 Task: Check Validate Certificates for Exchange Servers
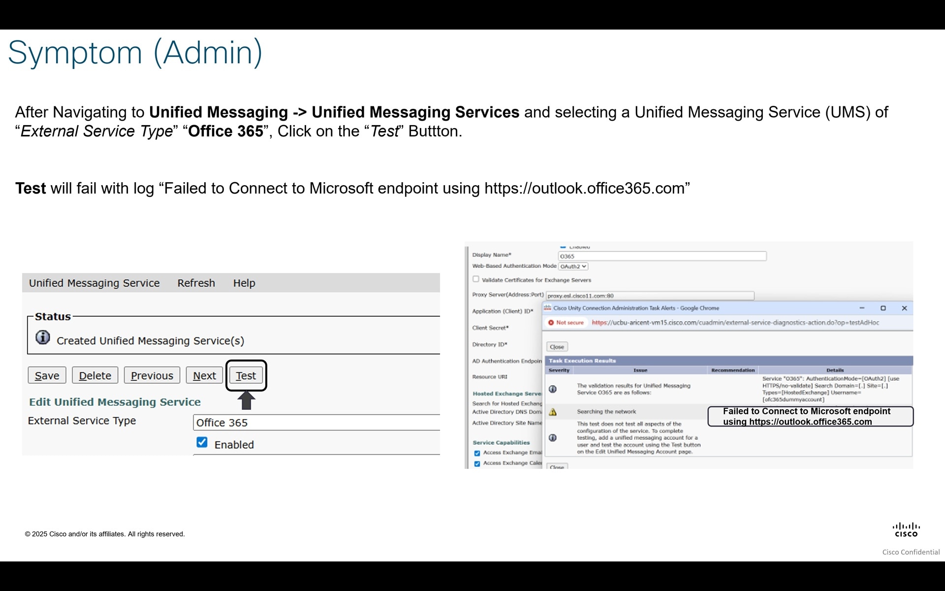[x=476, y=279]
